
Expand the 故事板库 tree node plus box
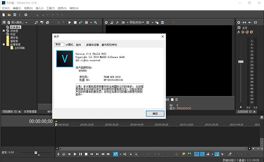(4, 44)
